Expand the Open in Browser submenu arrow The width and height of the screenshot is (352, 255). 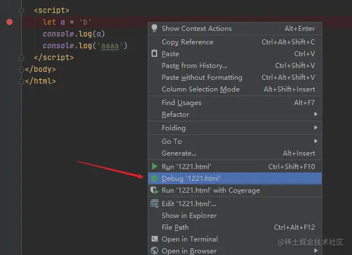tap(316, 251)
